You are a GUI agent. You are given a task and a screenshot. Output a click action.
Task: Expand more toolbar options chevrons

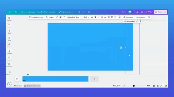pos(149,17)
